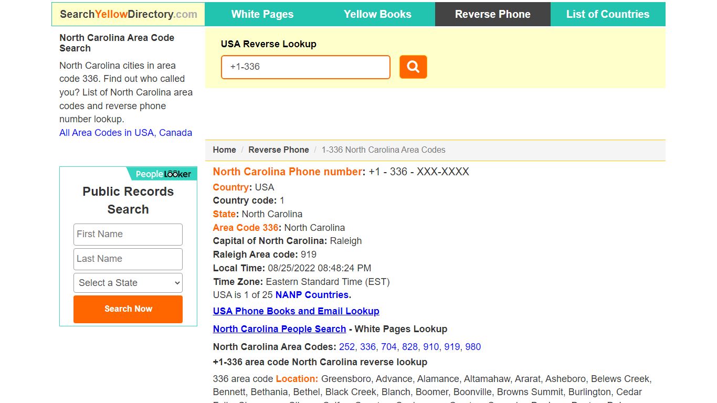Screen dimensions: 717x403
Task: Open the White Pages tab
Action: [x=262, y=14]
